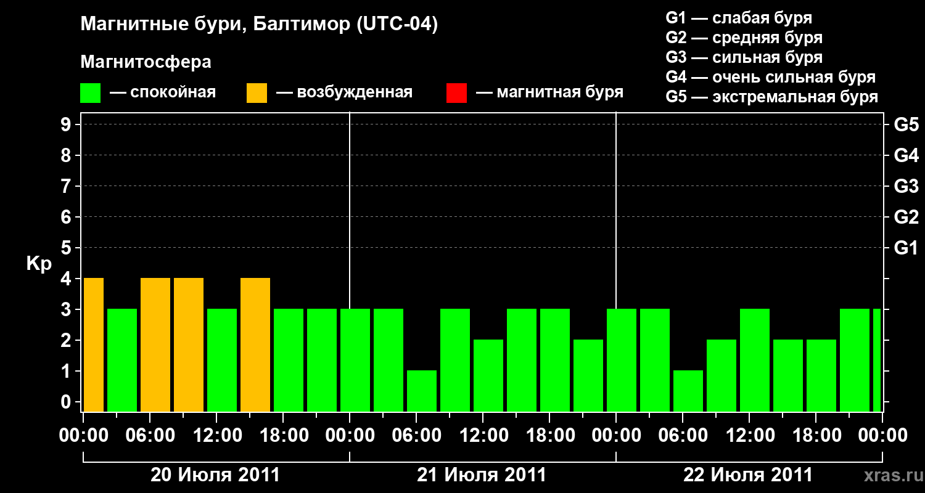Click the 'G5' label on right axis
Screen dimensions: 925x493
pyautogui.click(x=906, y=124)
